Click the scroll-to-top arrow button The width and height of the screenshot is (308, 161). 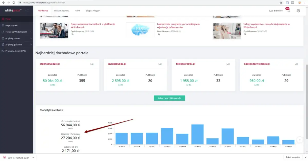pyautogui.click(x=299, y=140)
